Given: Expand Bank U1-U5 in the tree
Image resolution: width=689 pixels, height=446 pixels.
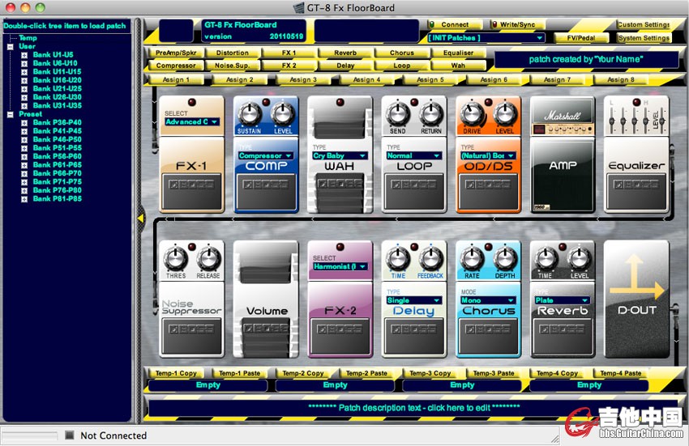Looking at the screenshot, I should tap(24, 55).
